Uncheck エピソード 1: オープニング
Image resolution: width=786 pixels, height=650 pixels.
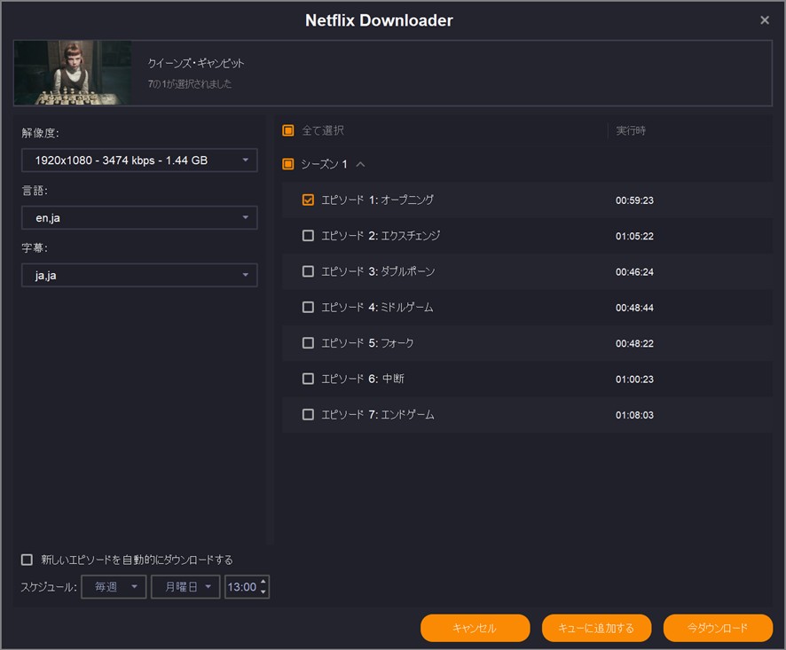pos(308,200)
